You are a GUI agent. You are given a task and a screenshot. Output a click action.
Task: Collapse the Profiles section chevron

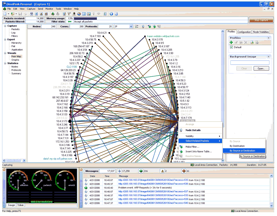tap(268, 38)
